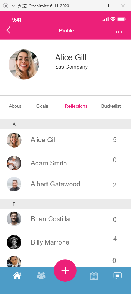Select the Reflections tab

click(76, 106)
